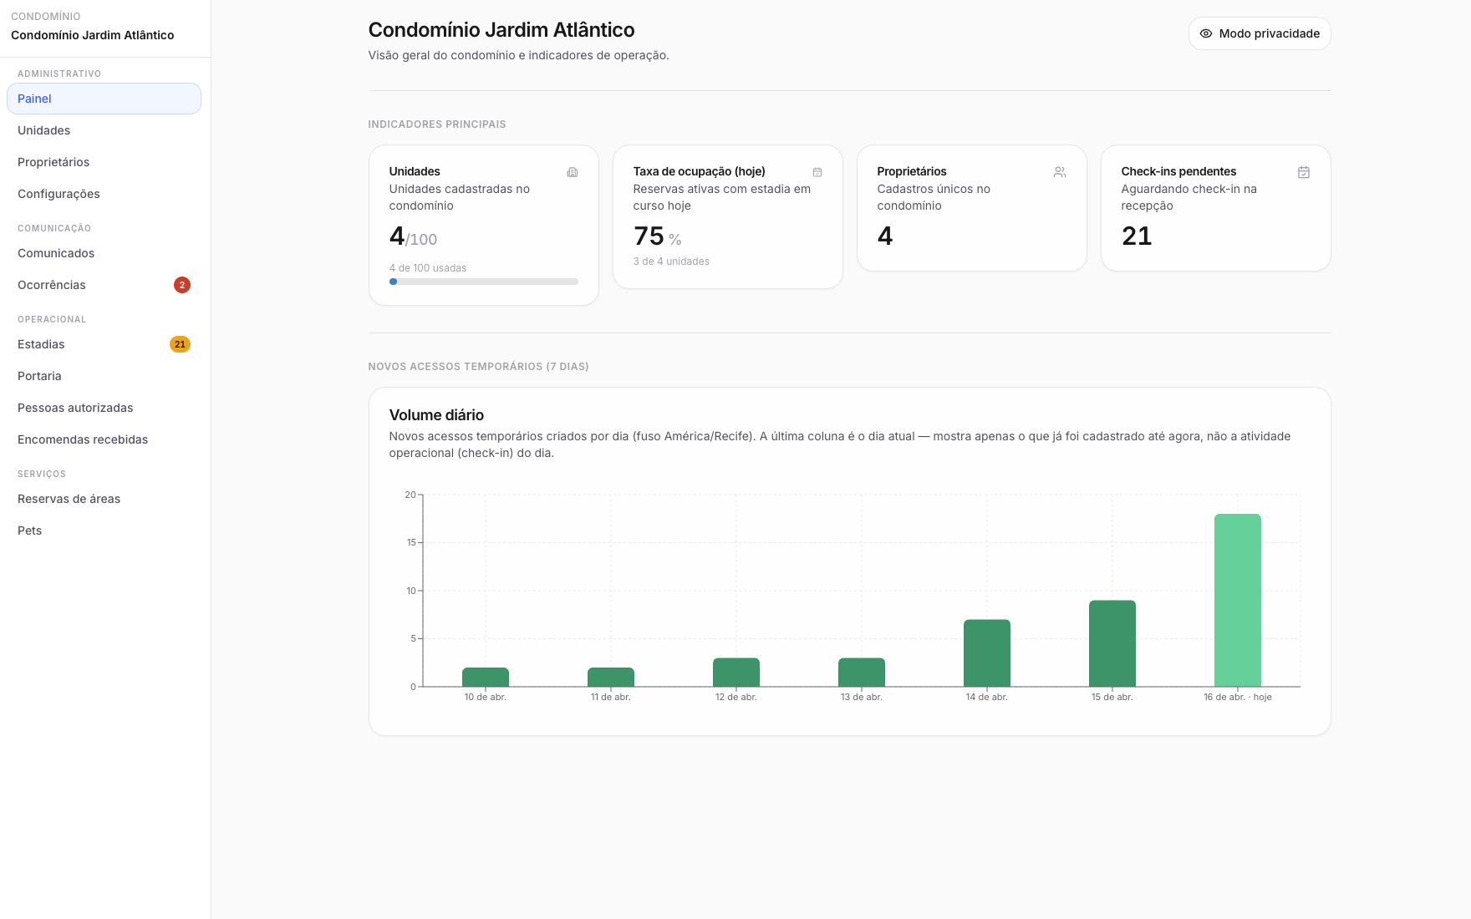
Task: Open the Pets page
Action: tap(29, 531)
